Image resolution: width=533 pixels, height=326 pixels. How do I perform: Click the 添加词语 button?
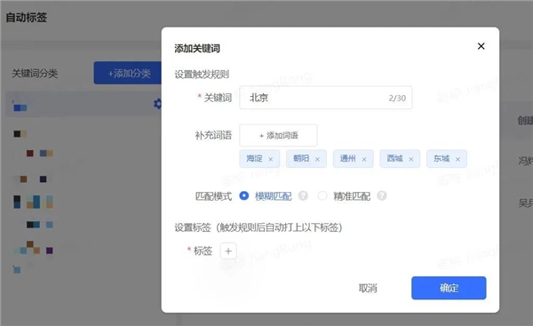coord(278,136)
